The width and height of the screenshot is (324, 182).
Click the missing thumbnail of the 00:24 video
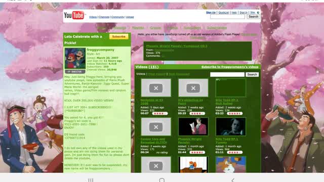(156, 127)
